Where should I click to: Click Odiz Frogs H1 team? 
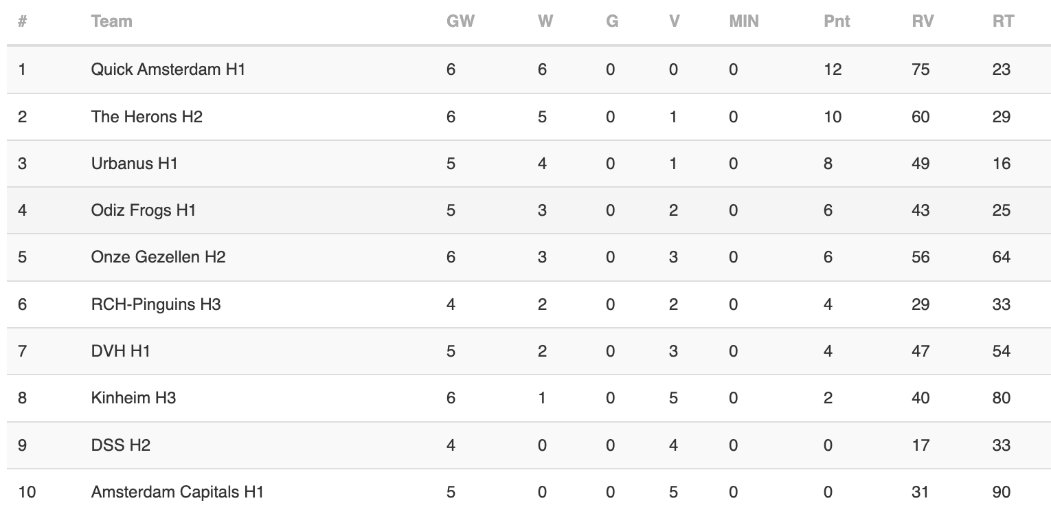[143, 210]
